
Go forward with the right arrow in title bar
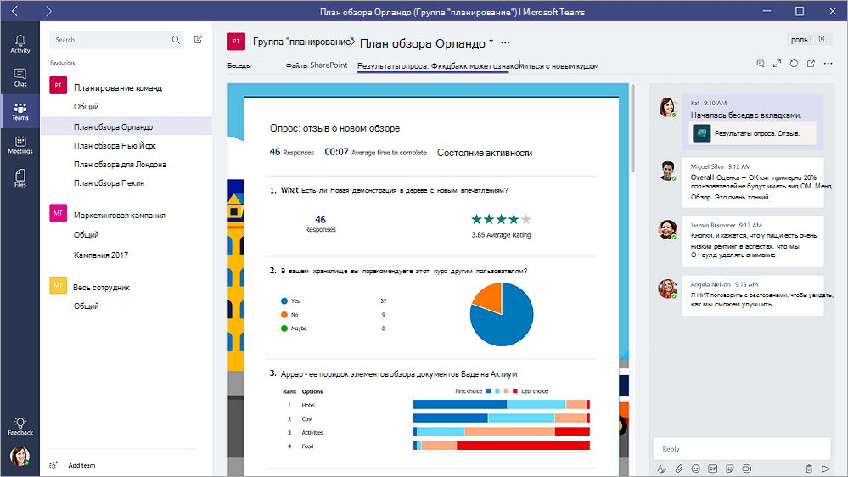[x=48, y=11]
